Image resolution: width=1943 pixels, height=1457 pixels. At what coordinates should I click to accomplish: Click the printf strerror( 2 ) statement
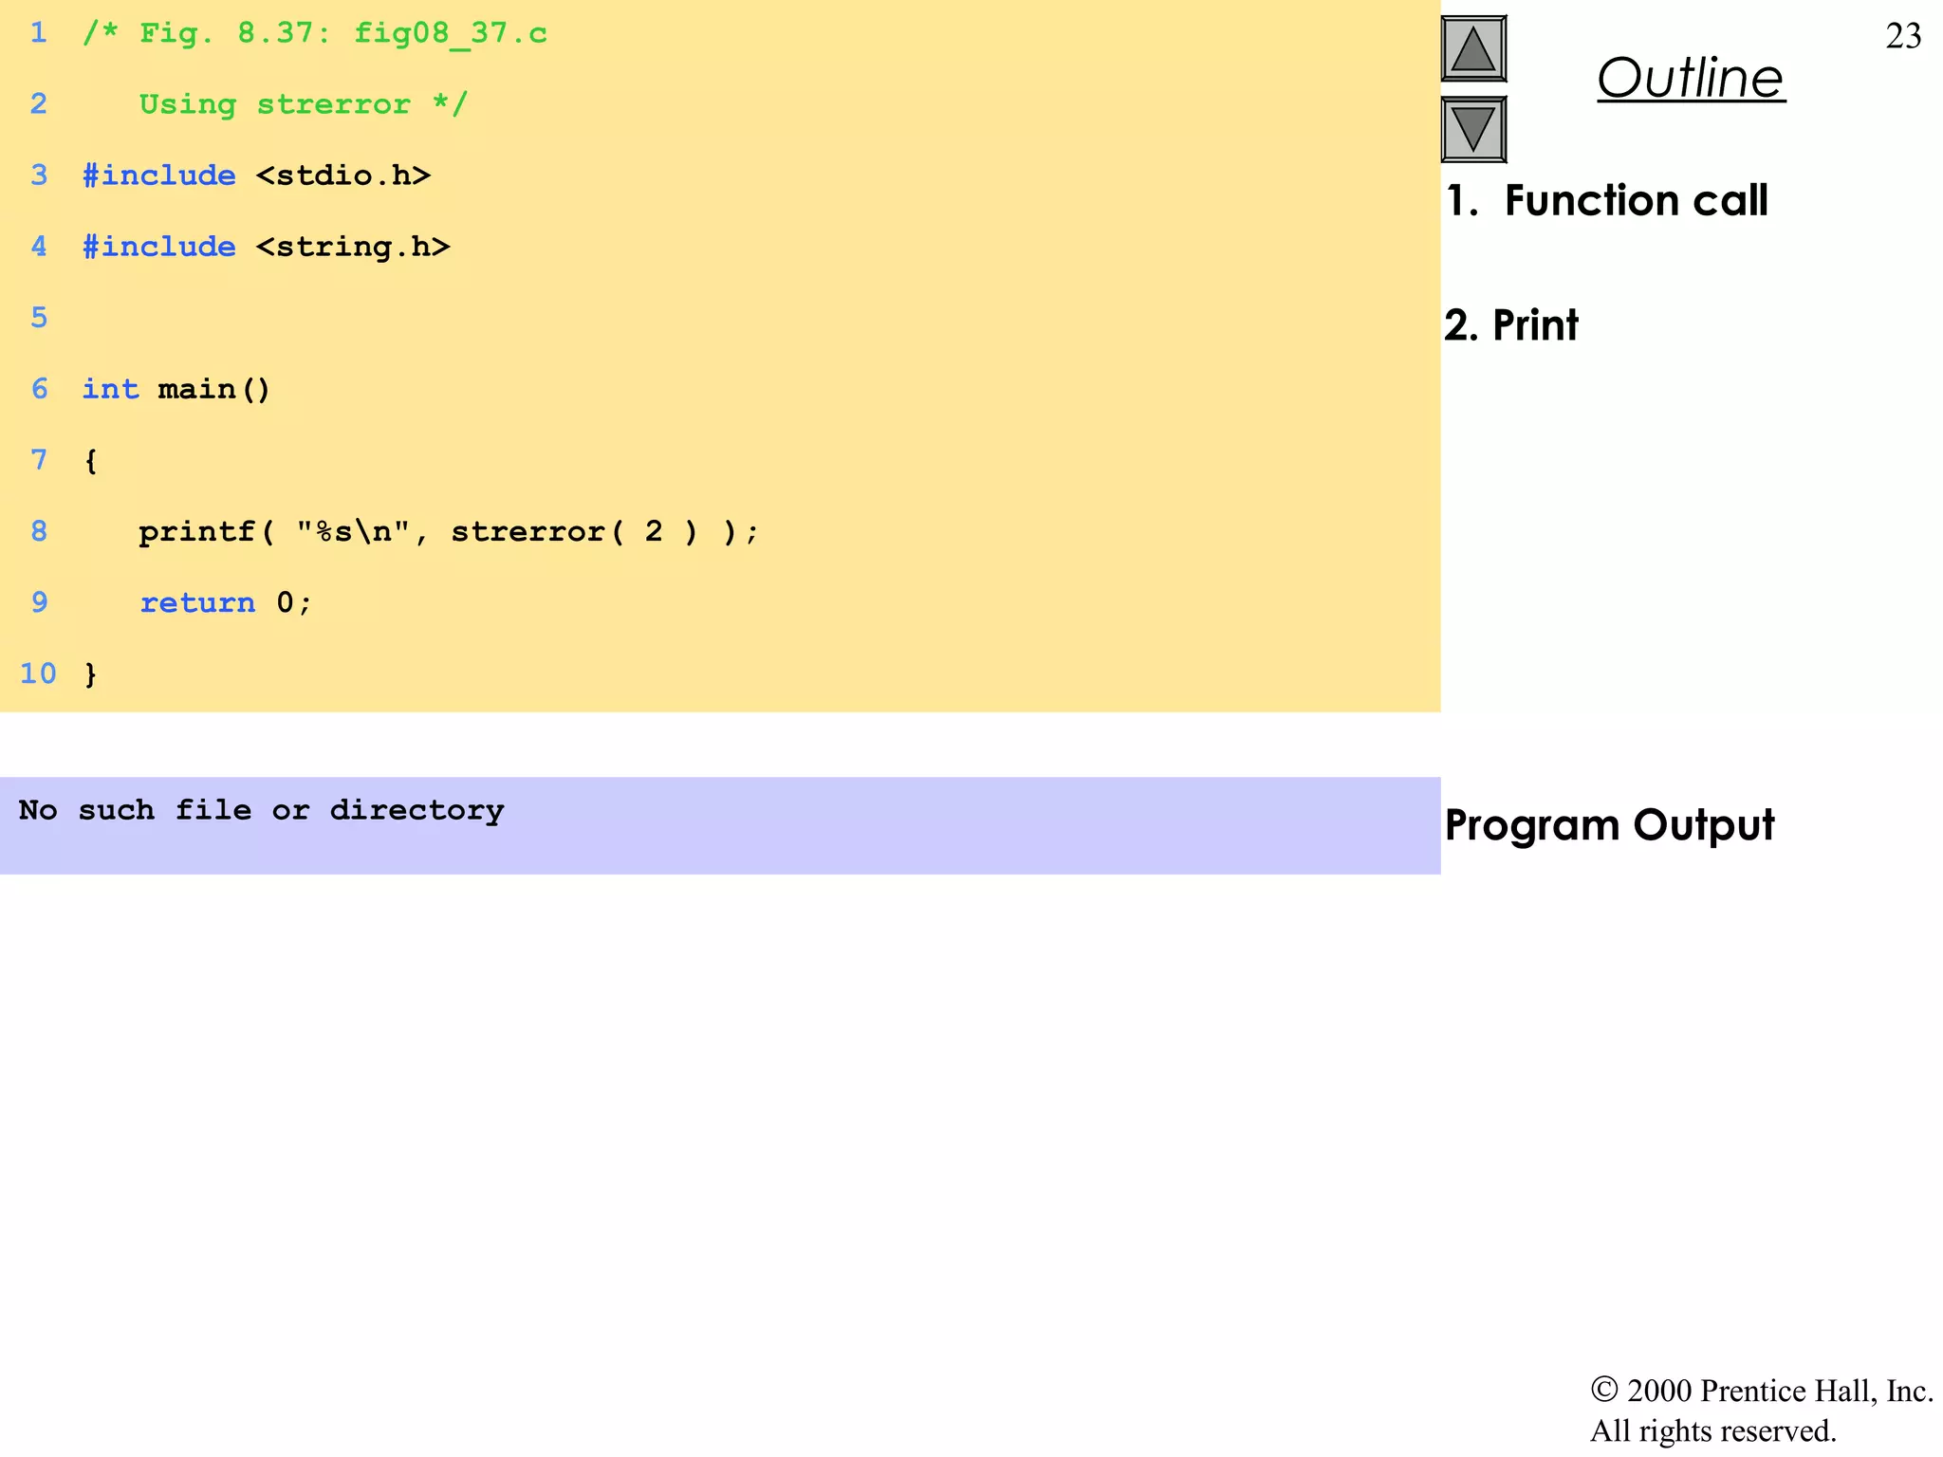(x=449, y=531)
